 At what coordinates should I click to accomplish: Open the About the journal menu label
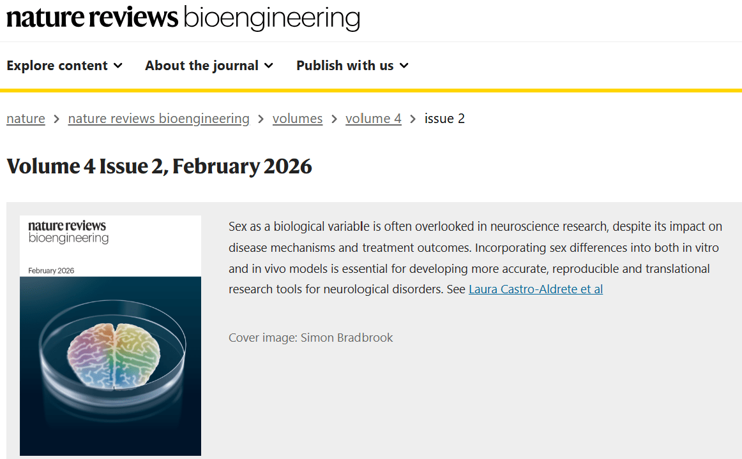(x=202, y=66)
